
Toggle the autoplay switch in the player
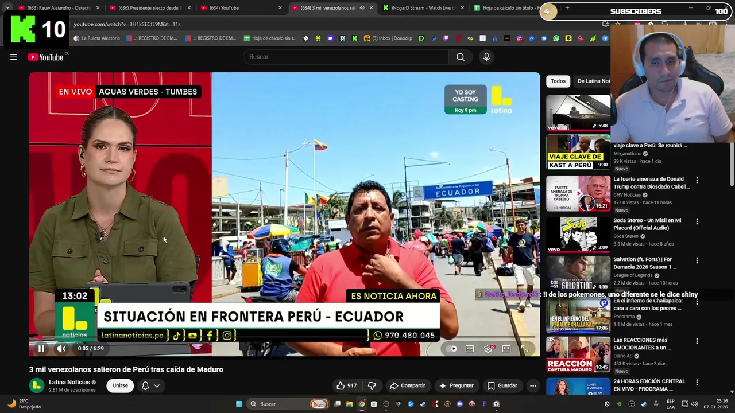[x=451, y=348]
